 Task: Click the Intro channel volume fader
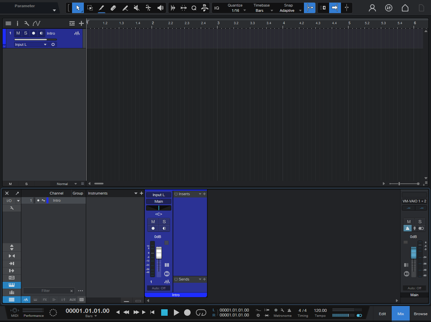pyautogui.click(x=159, y=253)
